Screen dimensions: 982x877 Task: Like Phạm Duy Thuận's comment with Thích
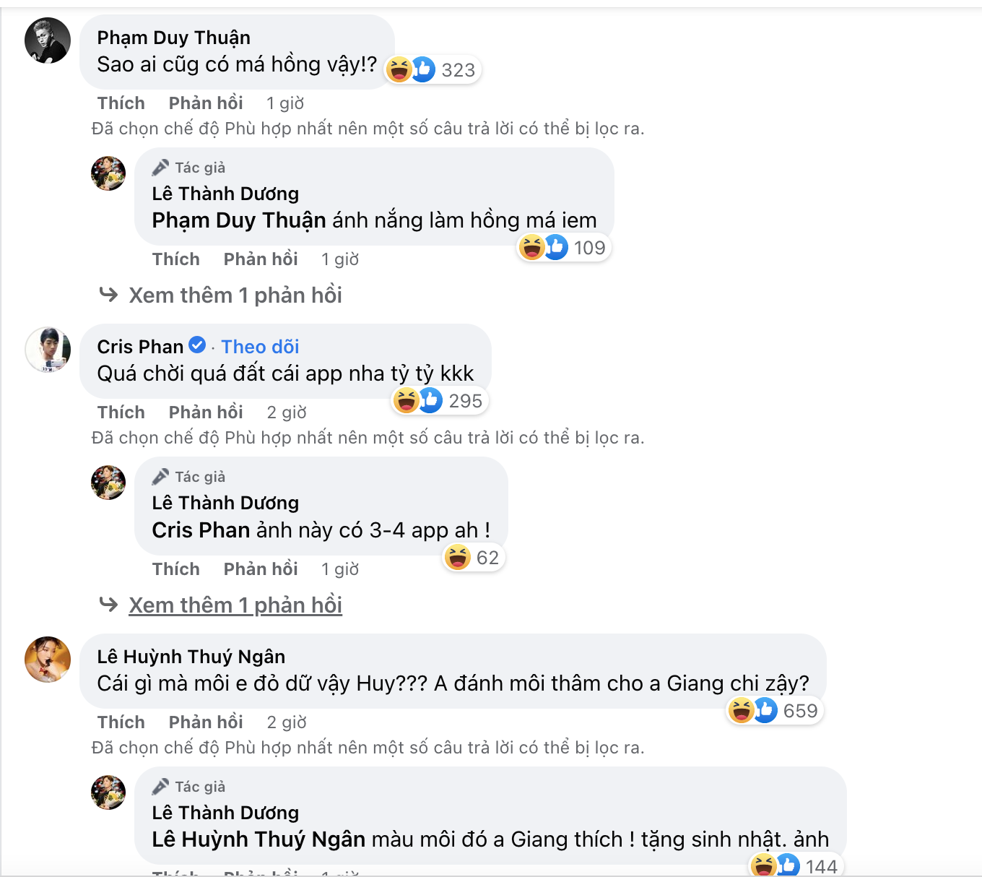coord(121,103)
